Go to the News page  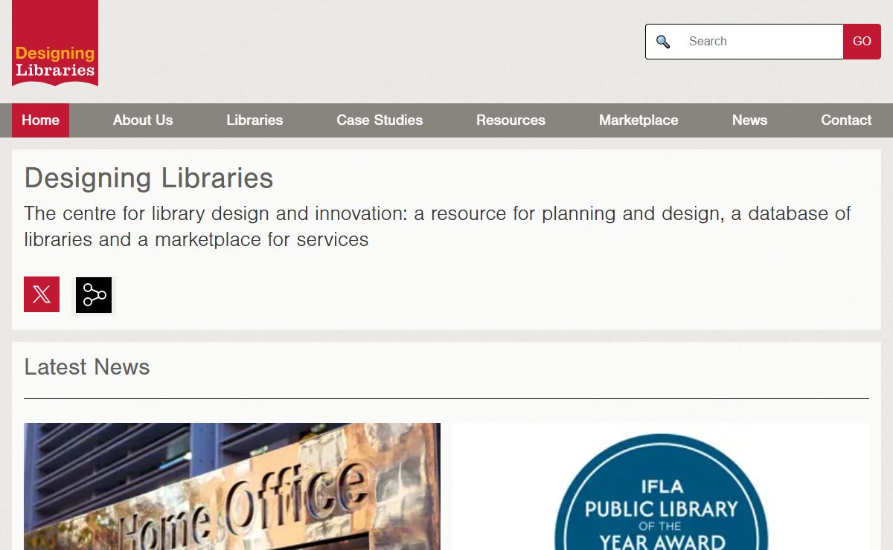point(749,120)
